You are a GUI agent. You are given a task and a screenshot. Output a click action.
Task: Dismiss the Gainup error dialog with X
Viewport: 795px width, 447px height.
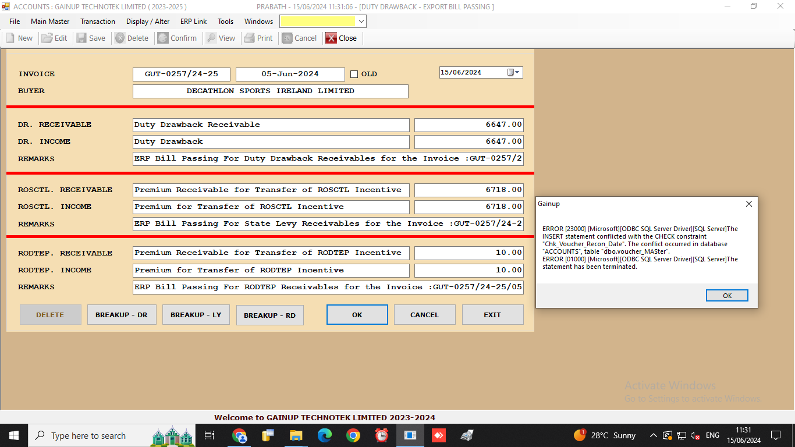click(x=748, y=204)
